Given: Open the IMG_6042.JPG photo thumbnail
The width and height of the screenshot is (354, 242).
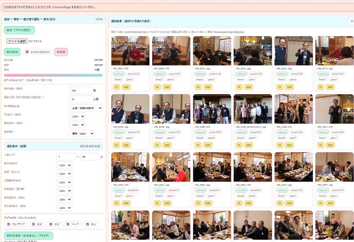Looking at the screenshot, I should 212,167.
